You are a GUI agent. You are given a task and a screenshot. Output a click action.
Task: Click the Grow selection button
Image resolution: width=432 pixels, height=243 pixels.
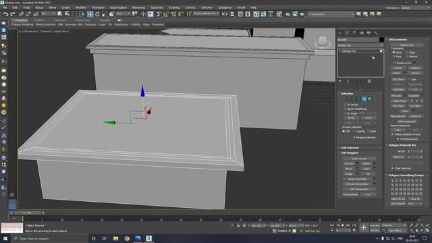(369, 118)
